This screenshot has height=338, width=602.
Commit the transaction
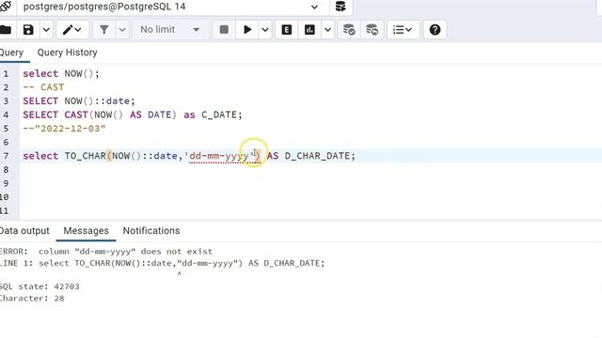[x=349, y=30]
